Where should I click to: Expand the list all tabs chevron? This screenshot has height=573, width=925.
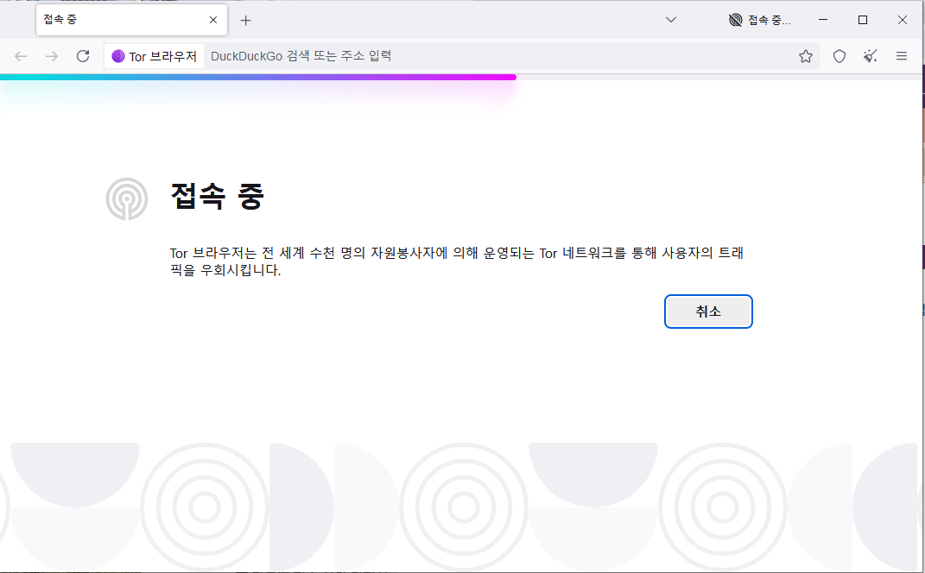click(x=671, y=20)
